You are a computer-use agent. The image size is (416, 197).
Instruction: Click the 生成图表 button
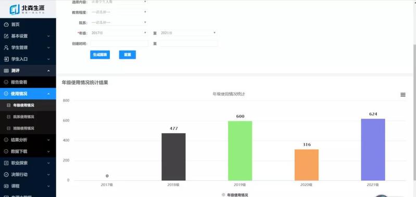(100, 55)
